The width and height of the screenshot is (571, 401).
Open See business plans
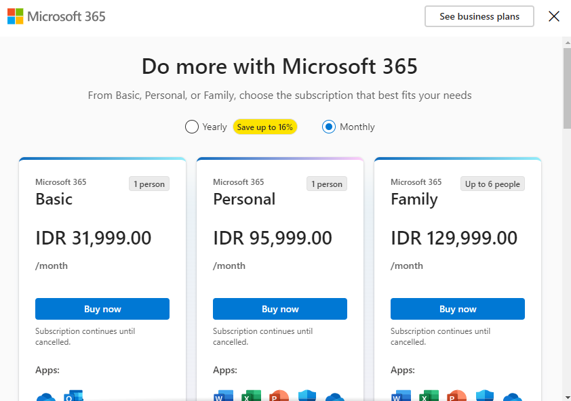coord(479,16)
